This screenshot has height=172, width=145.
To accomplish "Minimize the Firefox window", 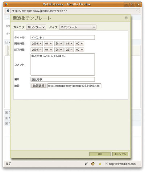I will 127,5.
